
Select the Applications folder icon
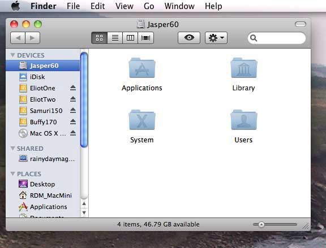(x=142, y=68)
